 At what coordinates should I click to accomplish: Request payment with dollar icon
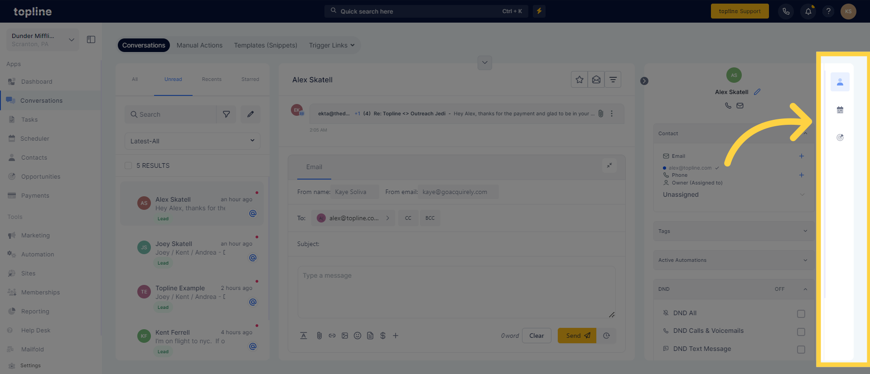click(x=383, y=336)
